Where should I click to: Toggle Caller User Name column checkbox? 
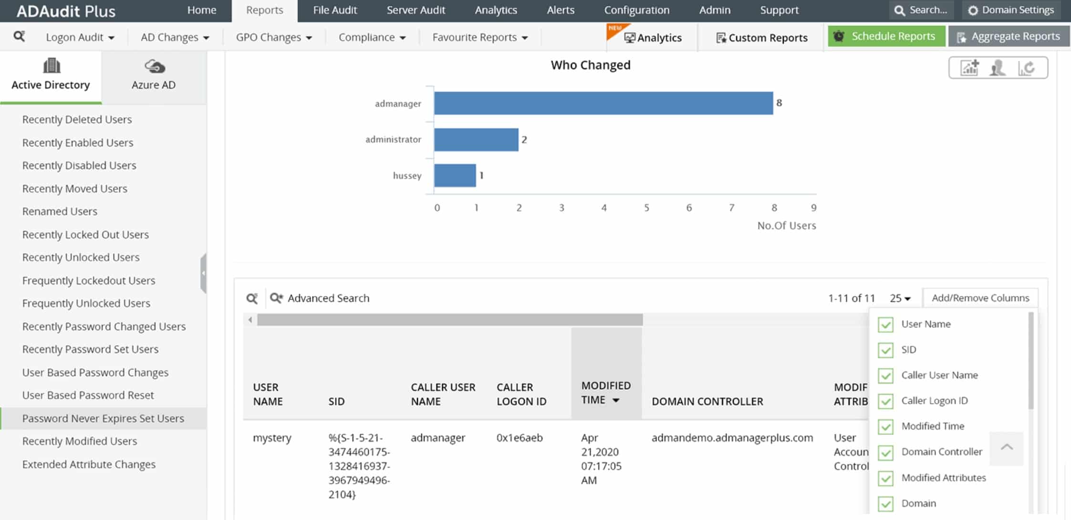click(x=885, y=375)
